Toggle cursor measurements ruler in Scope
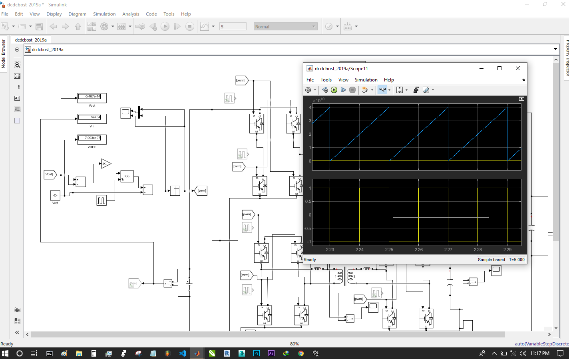Screen dimensions: 569x359 click(x=426, y=90)
